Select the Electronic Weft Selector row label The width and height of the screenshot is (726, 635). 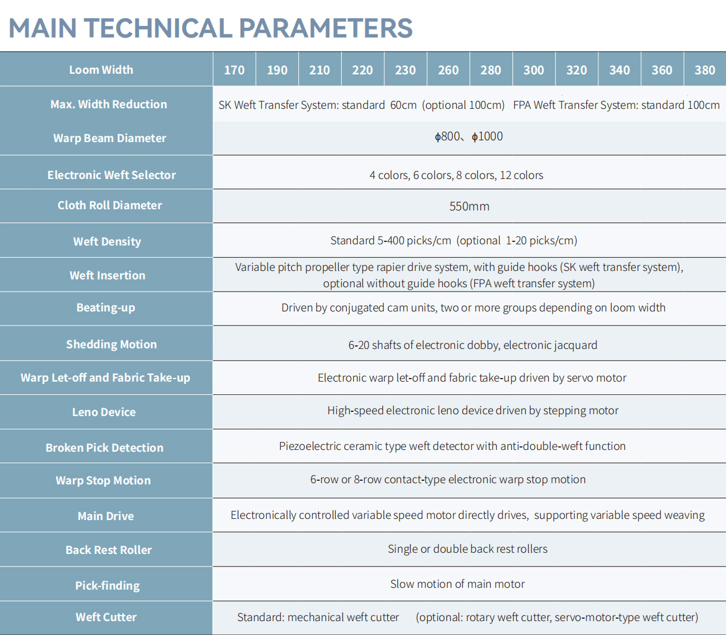pos(111,175)
